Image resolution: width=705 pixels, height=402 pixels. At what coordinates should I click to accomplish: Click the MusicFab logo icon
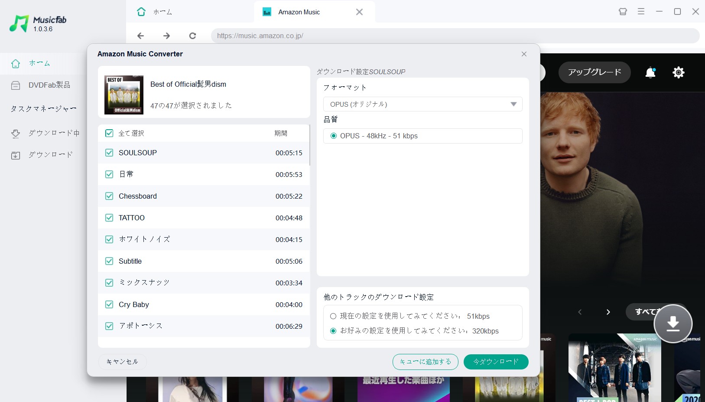point(19,23)
